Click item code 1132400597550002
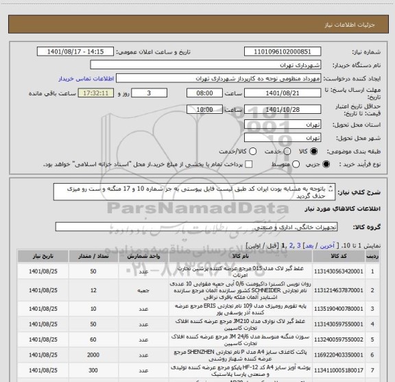 click(339, 339)
